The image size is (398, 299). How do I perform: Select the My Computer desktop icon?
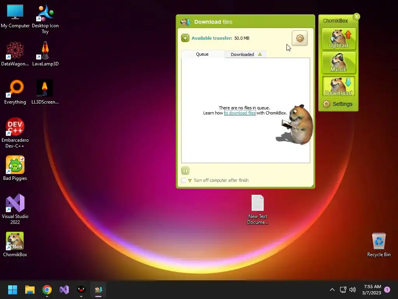pos(15,16)
